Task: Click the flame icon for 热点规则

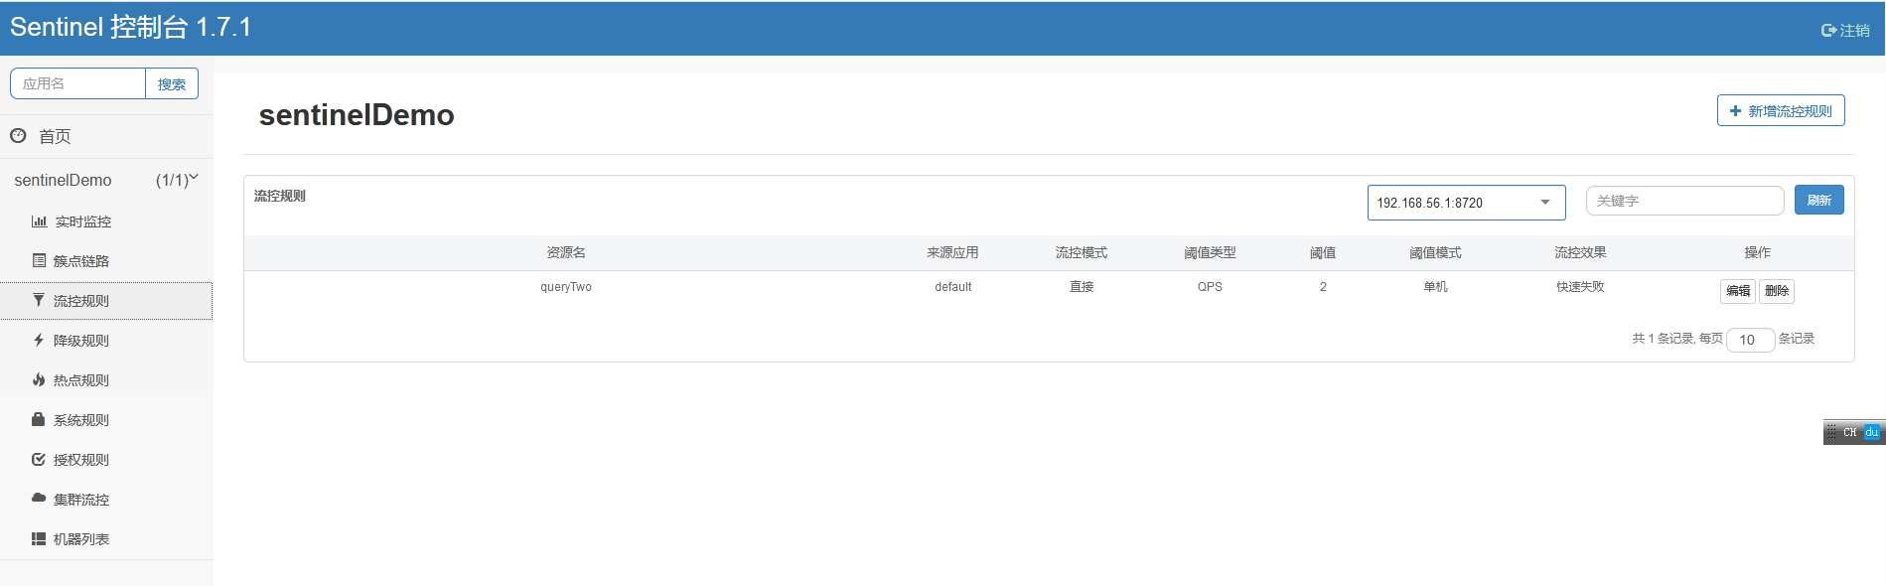Action: 39,379
